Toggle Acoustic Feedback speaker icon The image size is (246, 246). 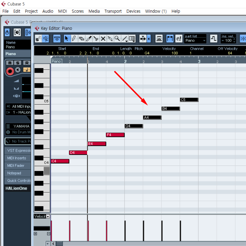click(46, 39)
